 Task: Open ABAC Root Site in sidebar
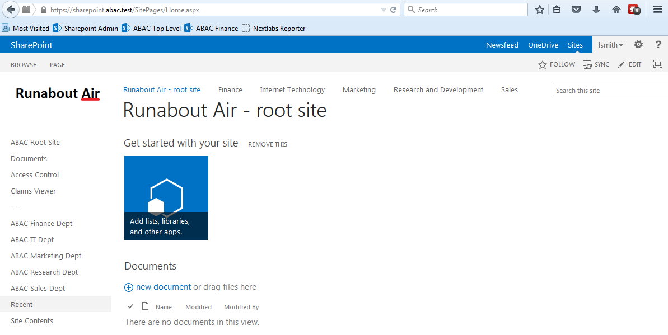point(35,142)
